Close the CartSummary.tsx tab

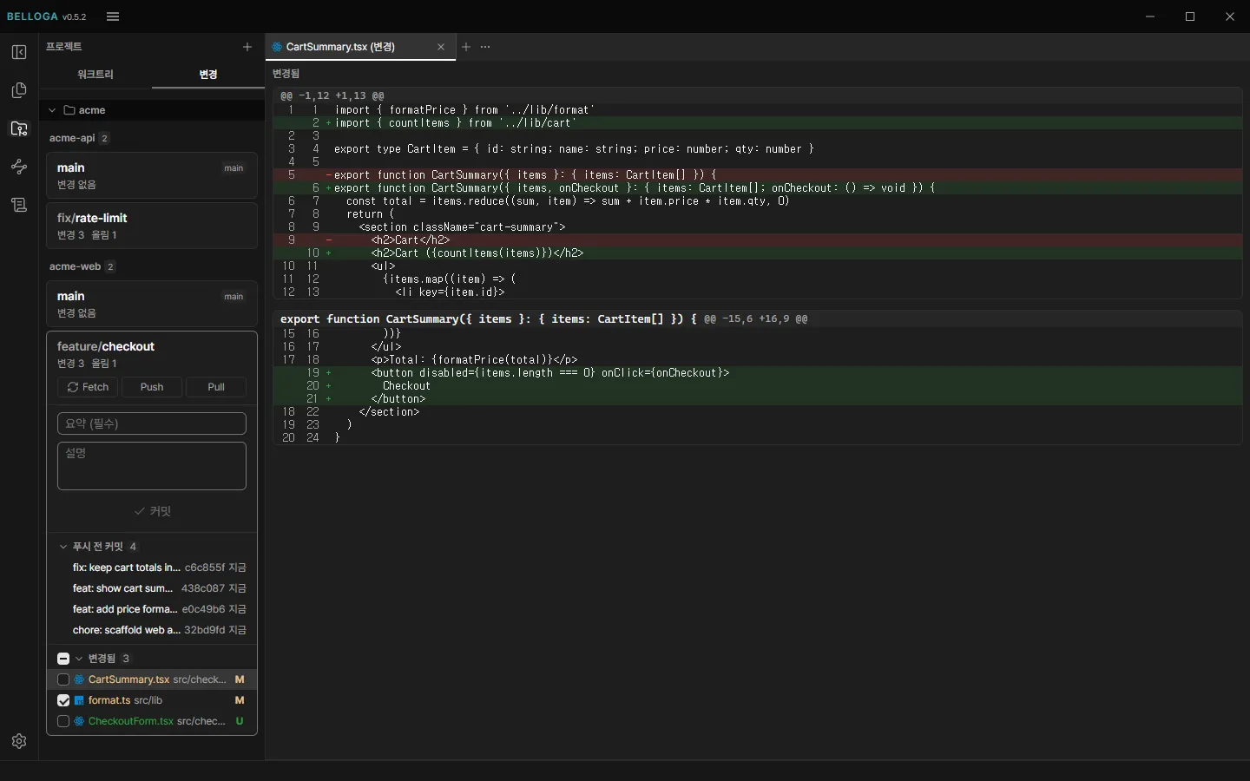click(x=441, y=47)
